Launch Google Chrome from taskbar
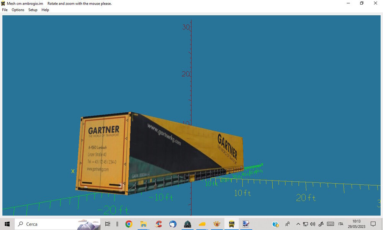Viewport: 383px width, 230px height. tap(129, 224)
